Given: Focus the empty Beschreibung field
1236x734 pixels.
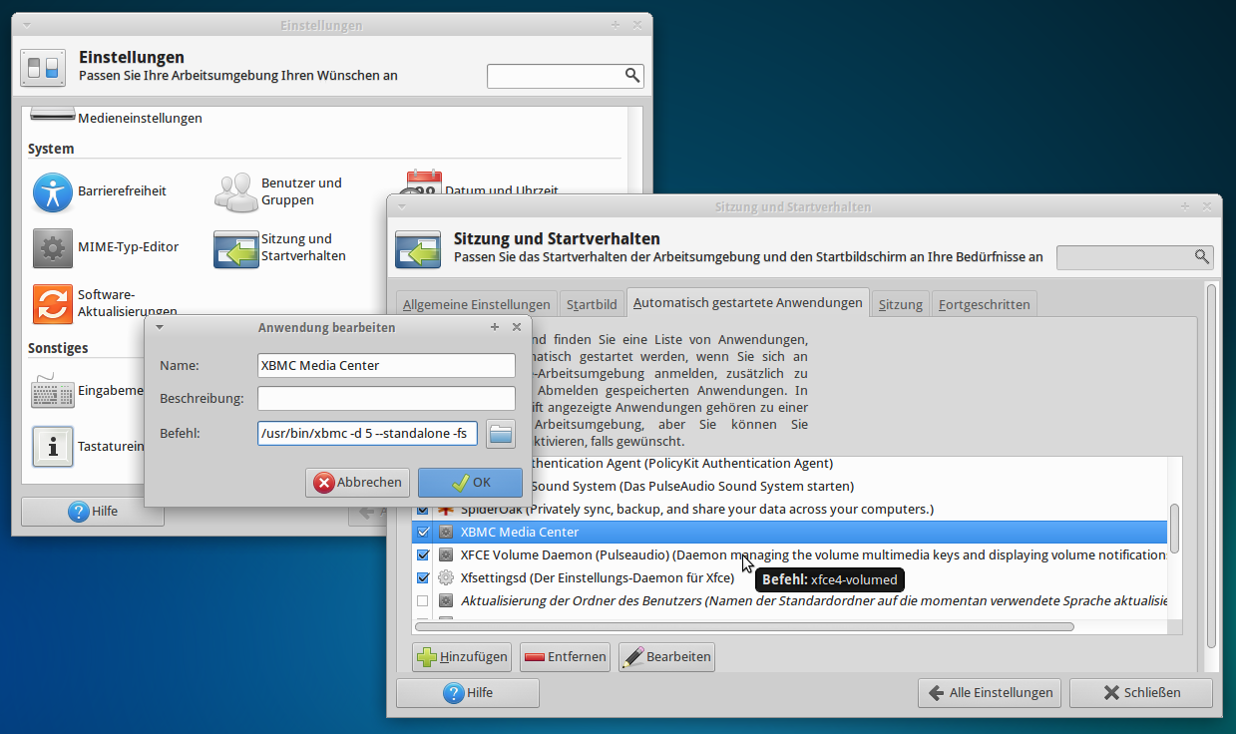Looking at the screenshot, I should pos(386,399).
